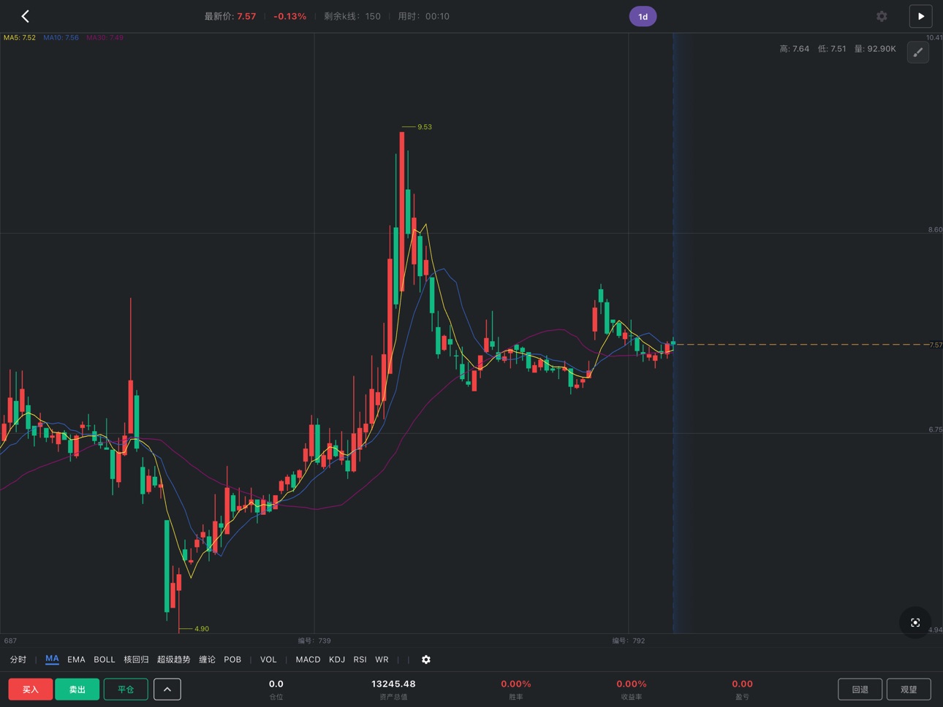Select the POB indicator

point(232,660)
